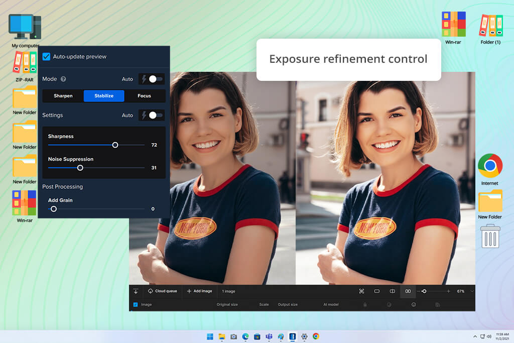The width and height of the screenshot is (514, 343).
Task: Toggle the Settings Auto switch
Action: [152, 115]
